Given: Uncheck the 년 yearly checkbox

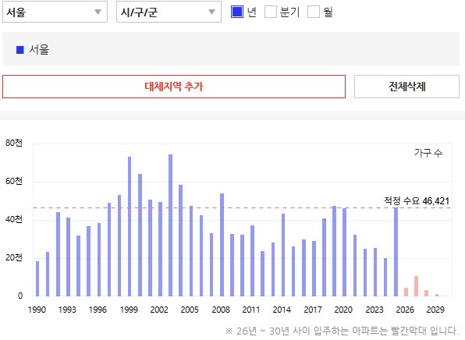Looking at the screenshot, I should click(237, 12).
